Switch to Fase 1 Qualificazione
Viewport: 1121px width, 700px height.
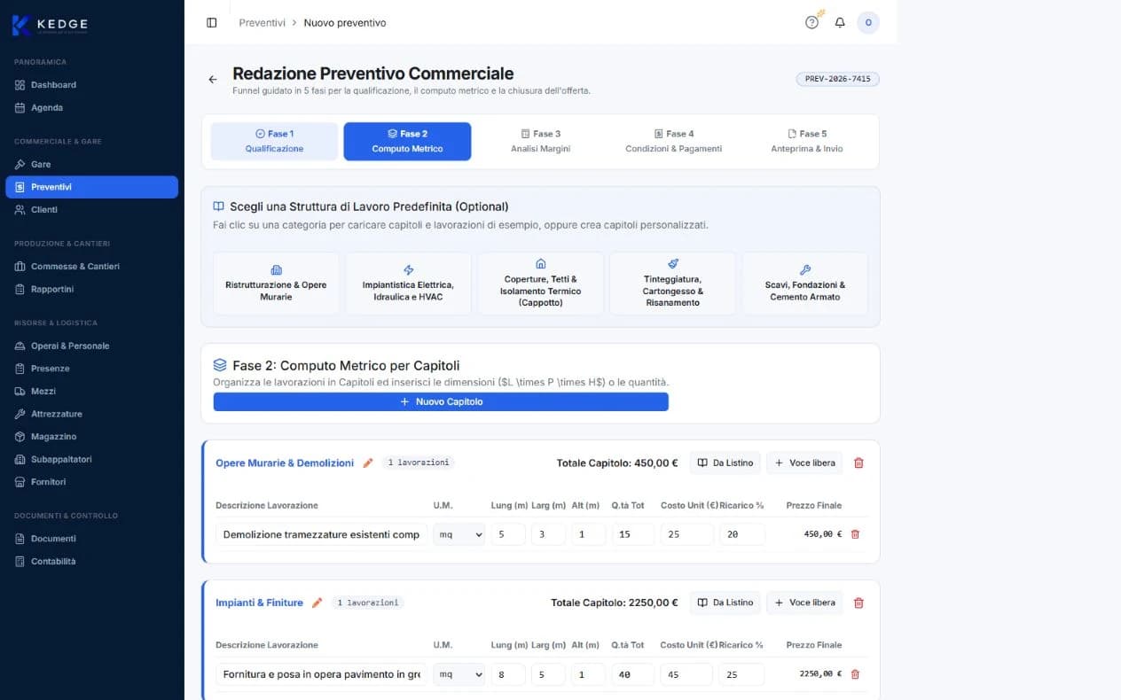[274, 142]
